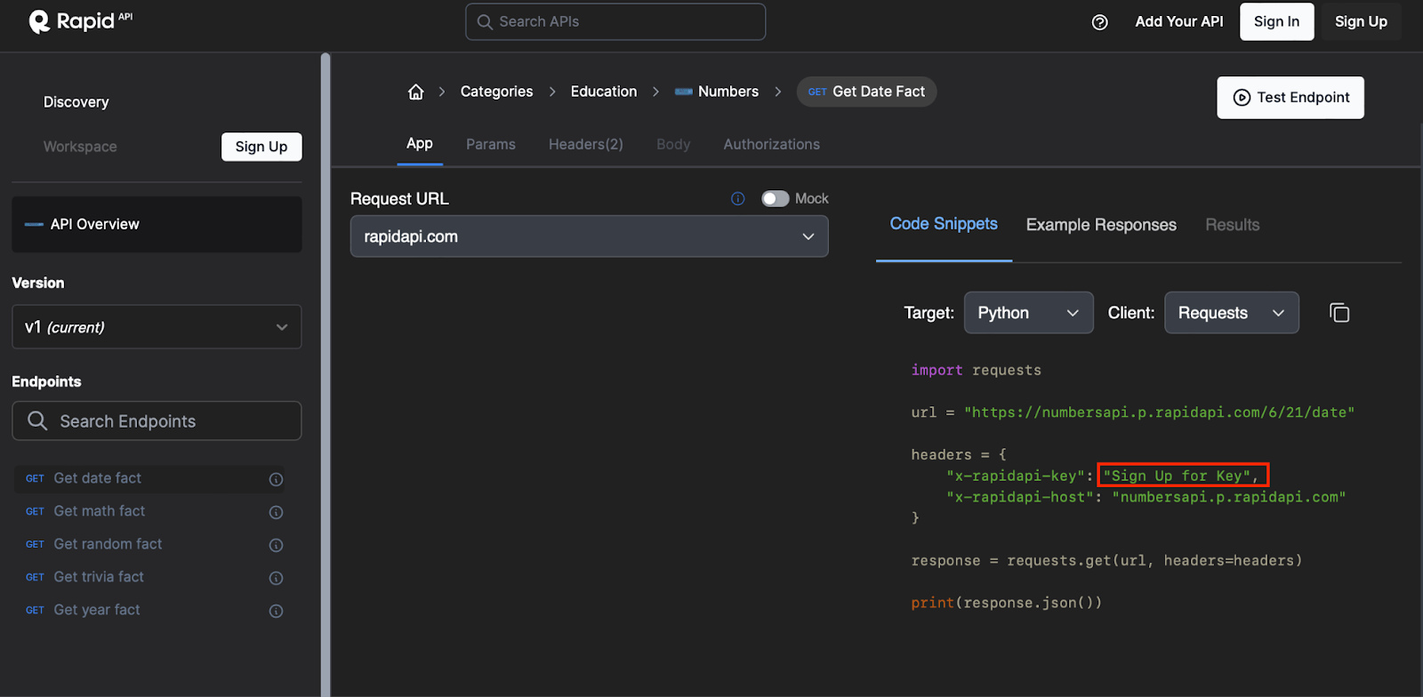The width and height of the screenshot is (1423, 697).
Task: Open info icon for Get date fact
Action: (276, 479)
